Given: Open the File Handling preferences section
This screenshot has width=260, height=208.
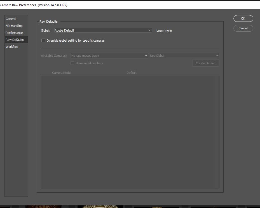Looking at the screenshot, I should (14, 26).
